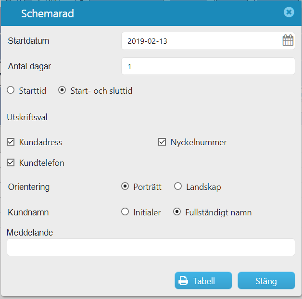Screen dimensions: 302x299
Task: Click the Landskap label text
Action: (203, 187)
